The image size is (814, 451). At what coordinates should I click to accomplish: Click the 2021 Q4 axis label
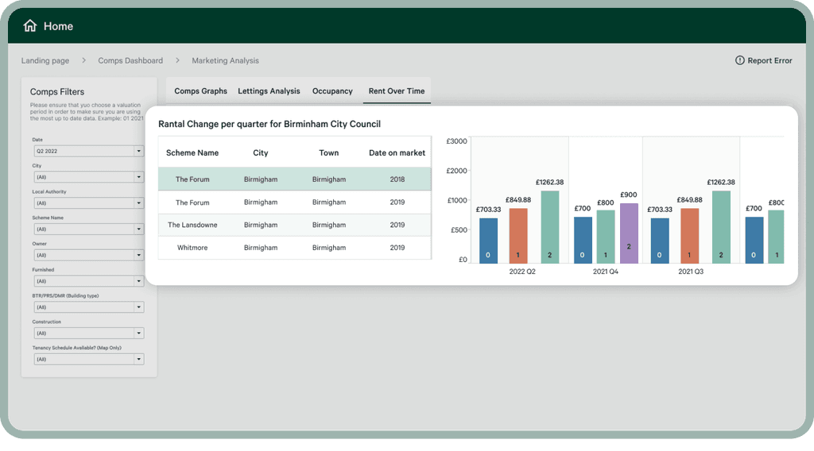point(605,272)
